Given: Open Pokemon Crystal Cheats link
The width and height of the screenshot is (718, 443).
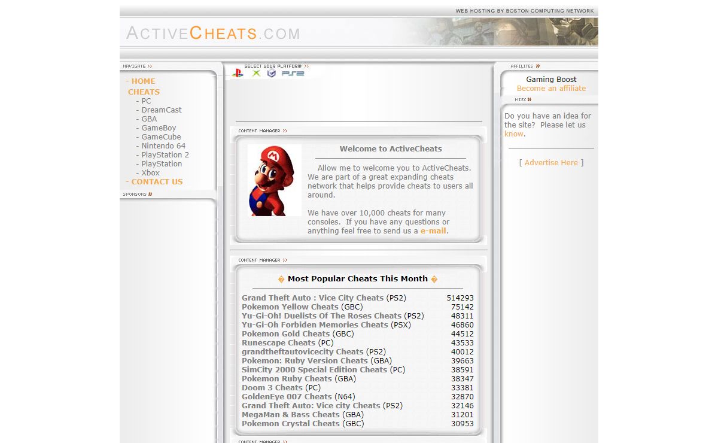Looking at the screenshot, I should click(x=291, y=423).
